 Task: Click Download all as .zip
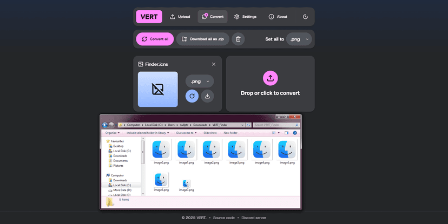pyautogui.click(x=202, y=39)
